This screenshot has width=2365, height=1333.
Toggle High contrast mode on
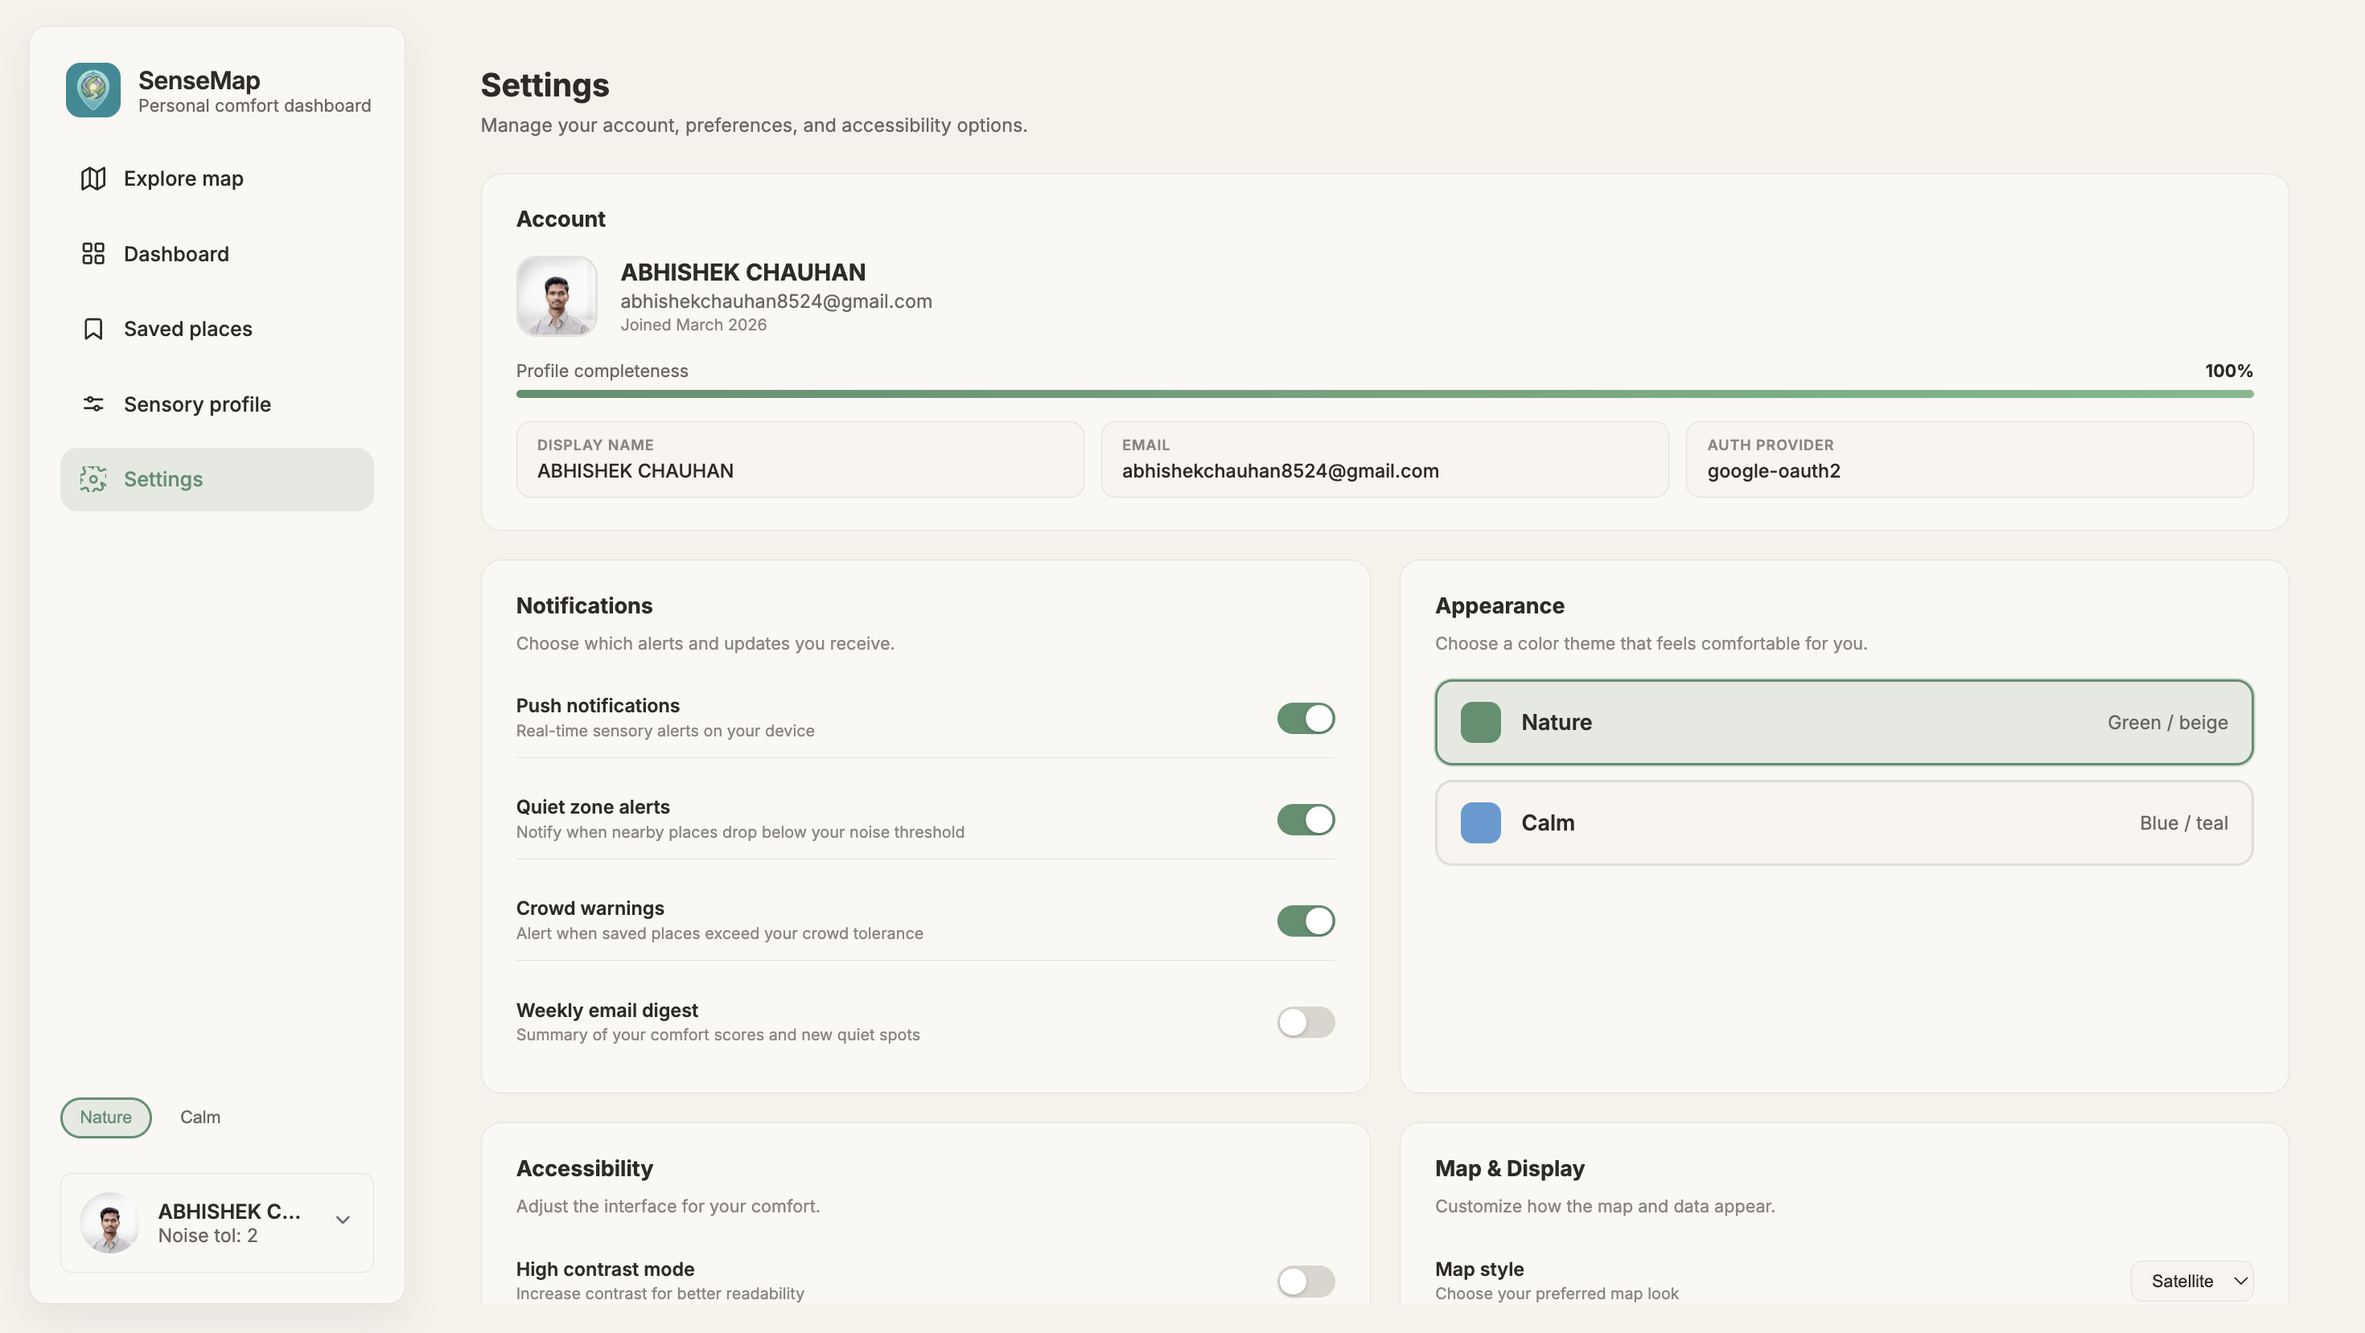1305,1281
